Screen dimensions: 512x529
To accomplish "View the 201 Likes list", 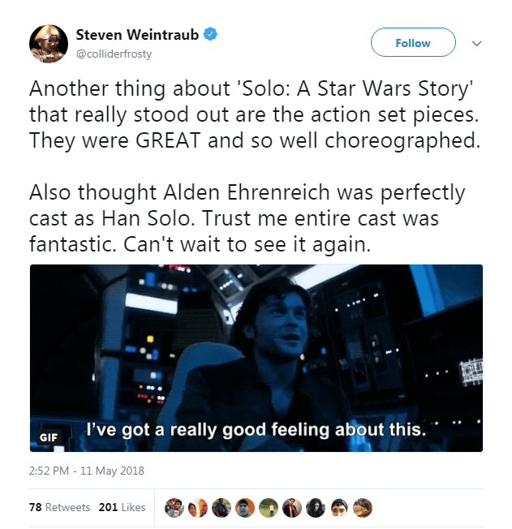I will click(x=123, y=507).
